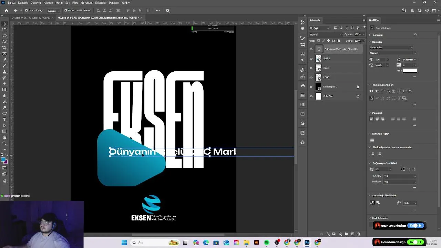The height and width of the screenshot is (248, 441).
Task: Click the text Renk color swatch
Action: click(410, 71)
